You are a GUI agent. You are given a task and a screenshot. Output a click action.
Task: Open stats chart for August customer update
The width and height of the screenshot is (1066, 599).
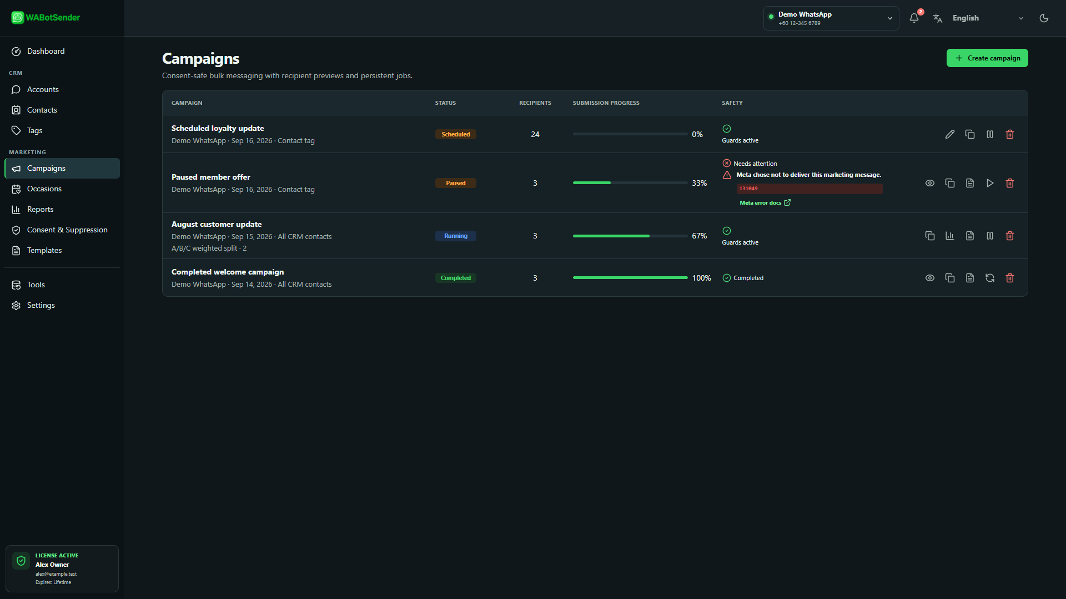(x=950, y=236)
